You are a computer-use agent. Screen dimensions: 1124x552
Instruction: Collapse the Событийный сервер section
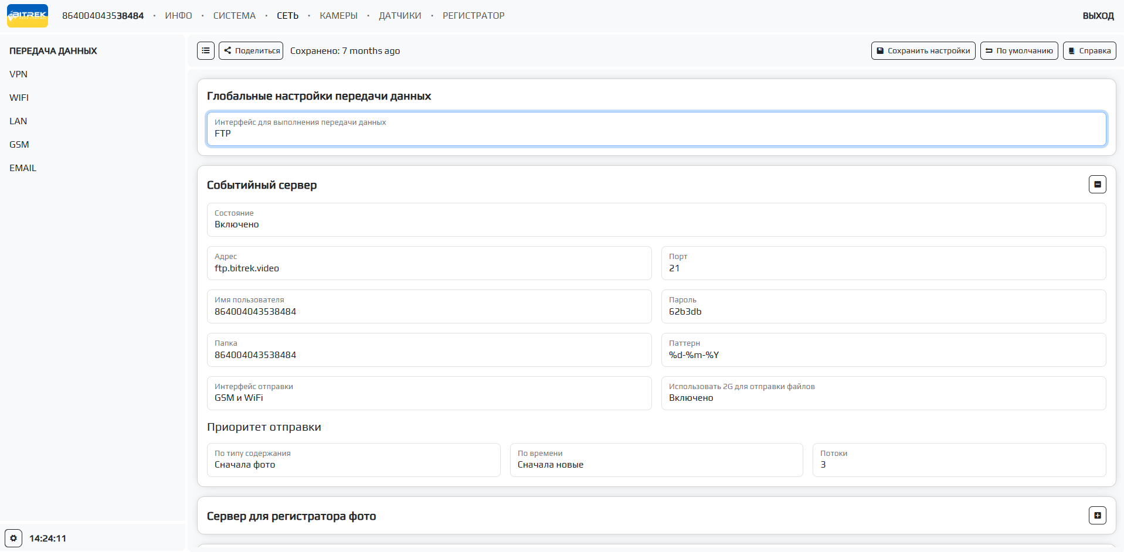click(x=1097, y=185)
